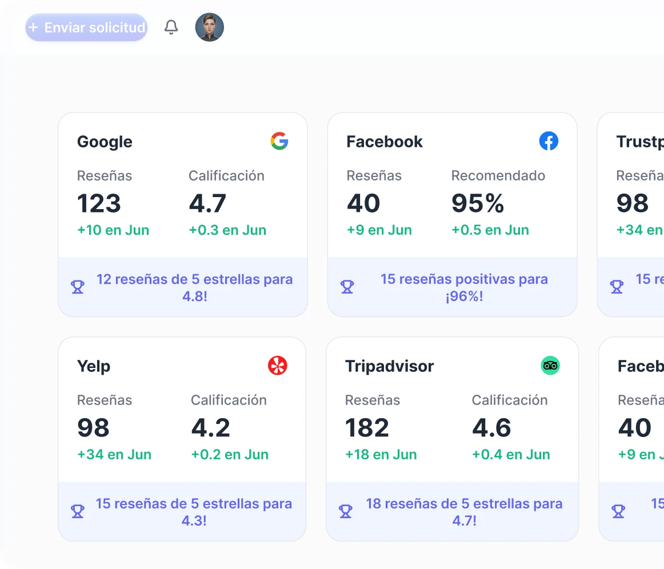Image resolution: width=664 pixels, height=569 pixels.
Task: Select the Yelp card title
Action: coord(94,366)
